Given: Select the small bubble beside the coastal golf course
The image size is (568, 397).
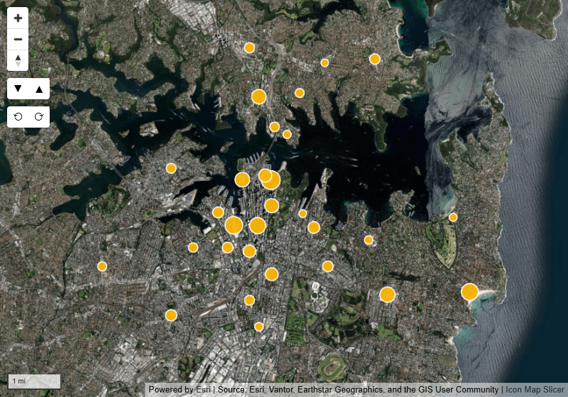Looking at the screenshot, I should pyautogui.click(x=453, y=217).
